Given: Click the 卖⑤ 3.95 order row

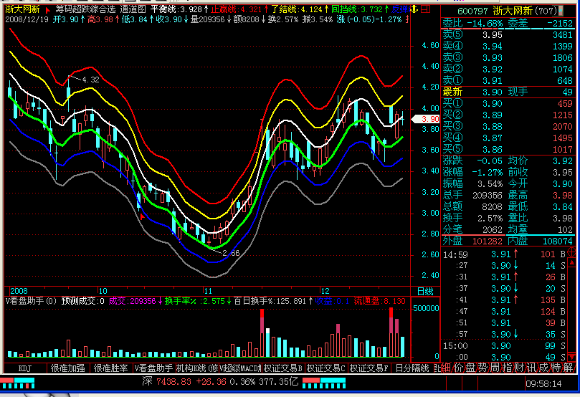Looking at the screenshot, I should 508,34.
